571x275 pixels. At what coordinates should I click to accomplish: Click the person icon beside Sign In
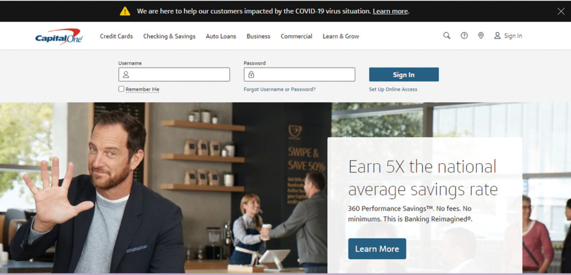click(x=497, y=36)
